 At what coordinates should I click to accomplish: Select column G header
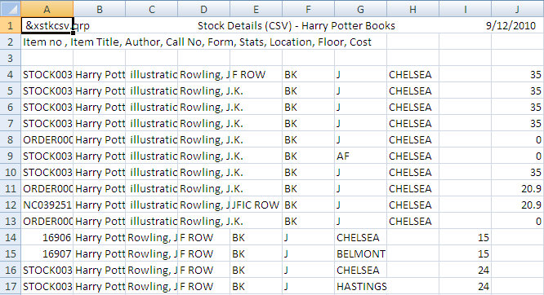360,9
